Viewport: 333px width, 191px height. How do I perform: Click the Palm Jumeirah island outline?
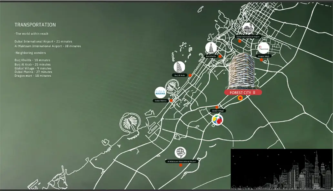pos(172,87)
